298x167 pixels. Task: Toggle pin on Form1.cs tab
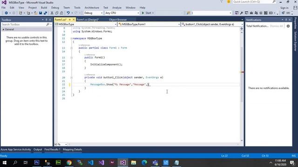(x=70, y=19)
